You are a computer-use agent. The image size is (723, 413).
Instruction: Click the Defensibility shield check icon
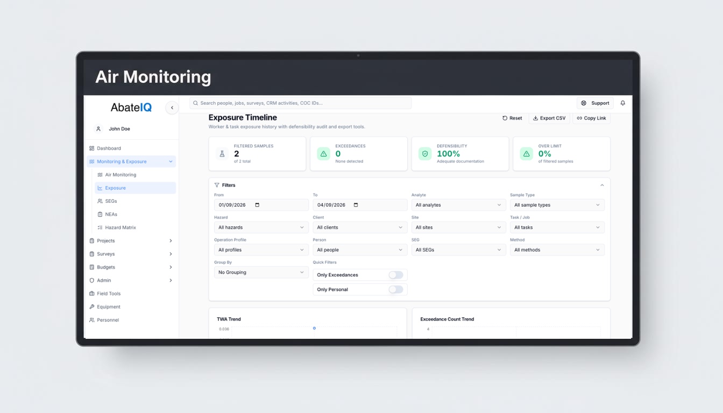[x=425, y=154]
